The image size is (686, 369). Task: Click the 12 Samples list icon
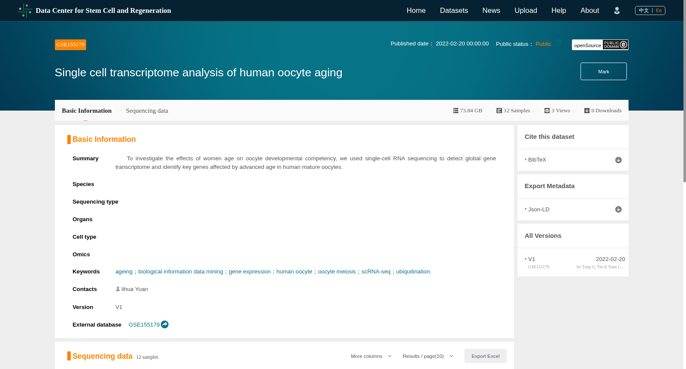click(499, 111)
